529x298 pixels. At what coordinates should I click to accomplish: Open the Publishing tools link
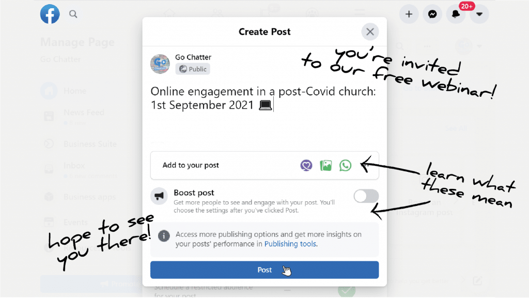click(290, 244)
